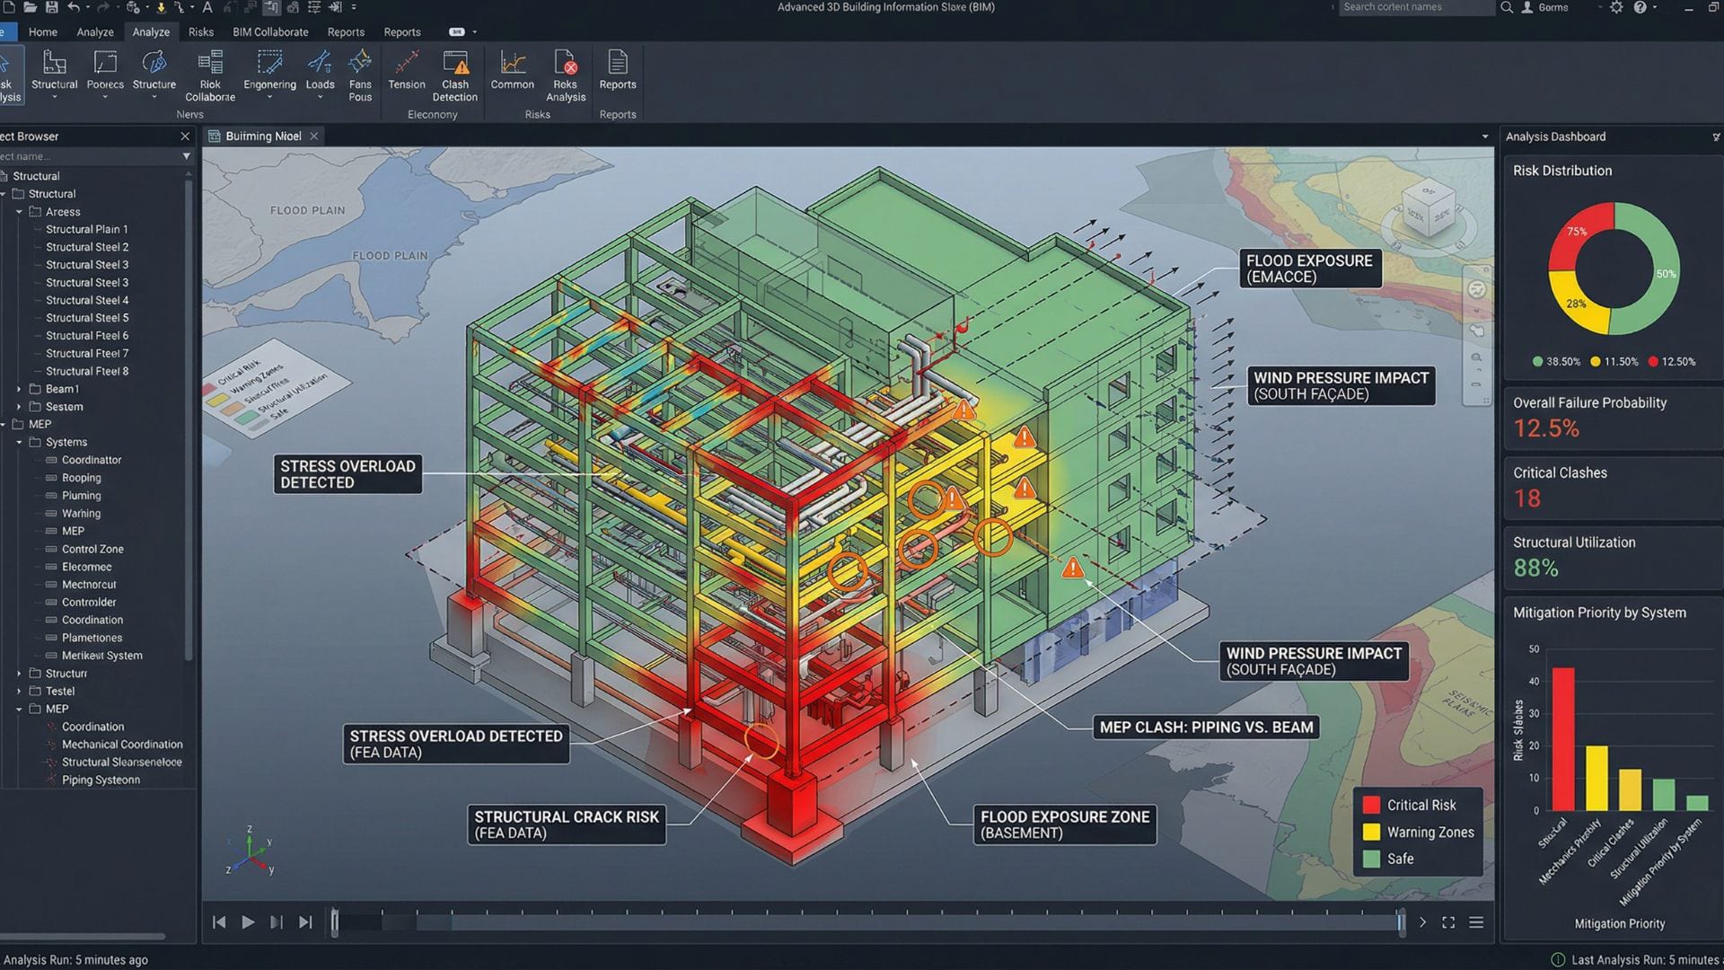The width and height of the screenshot is (1724, 970).
Task: Click the MEP Clash: Piping vs. Beam label
Action: [1206, 727]
